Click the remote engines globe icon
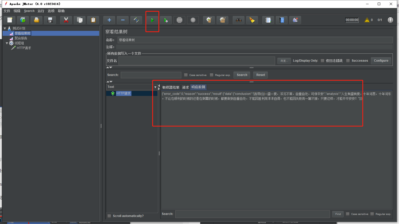The image size is (399, 224). pyautogui.click(x=390, y=20)
